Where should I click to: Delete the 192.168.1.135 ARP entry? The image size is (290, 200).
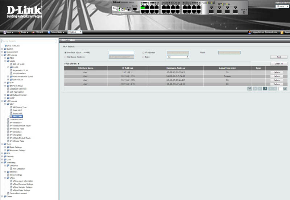click(277, 76)
